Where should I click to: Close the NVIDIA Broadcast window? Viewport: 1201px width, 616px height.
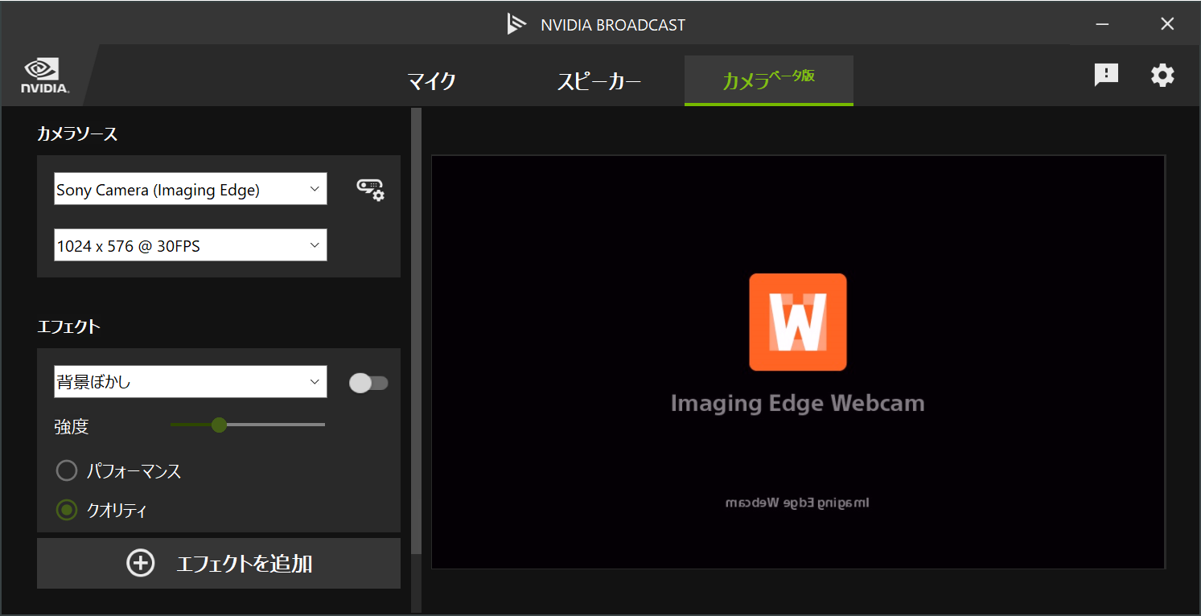(x=1167, y=24)
